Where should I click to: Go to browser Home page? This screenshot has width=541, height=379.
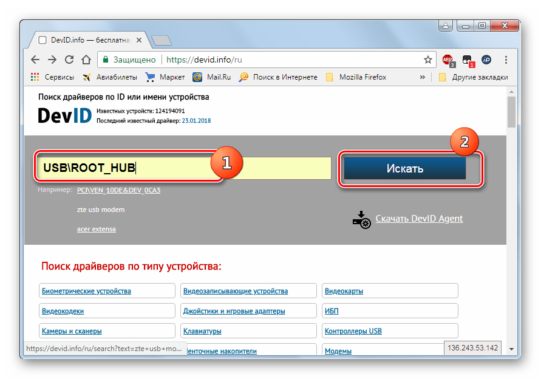click(86, 60)
